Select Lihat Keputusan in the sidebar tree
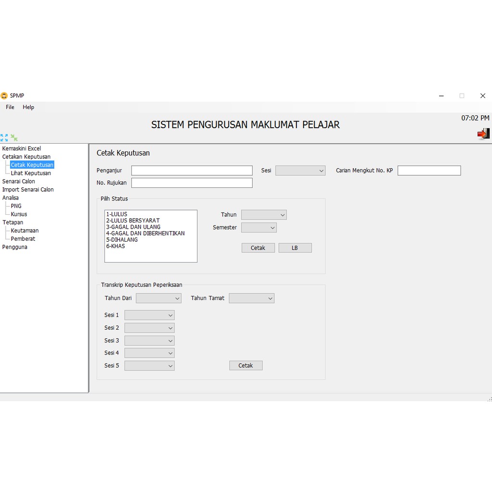 31,173
